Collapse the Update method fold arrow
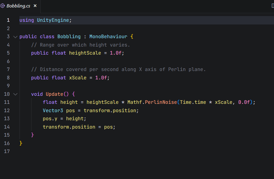274x179 pixels. click(x=15, y=94)
